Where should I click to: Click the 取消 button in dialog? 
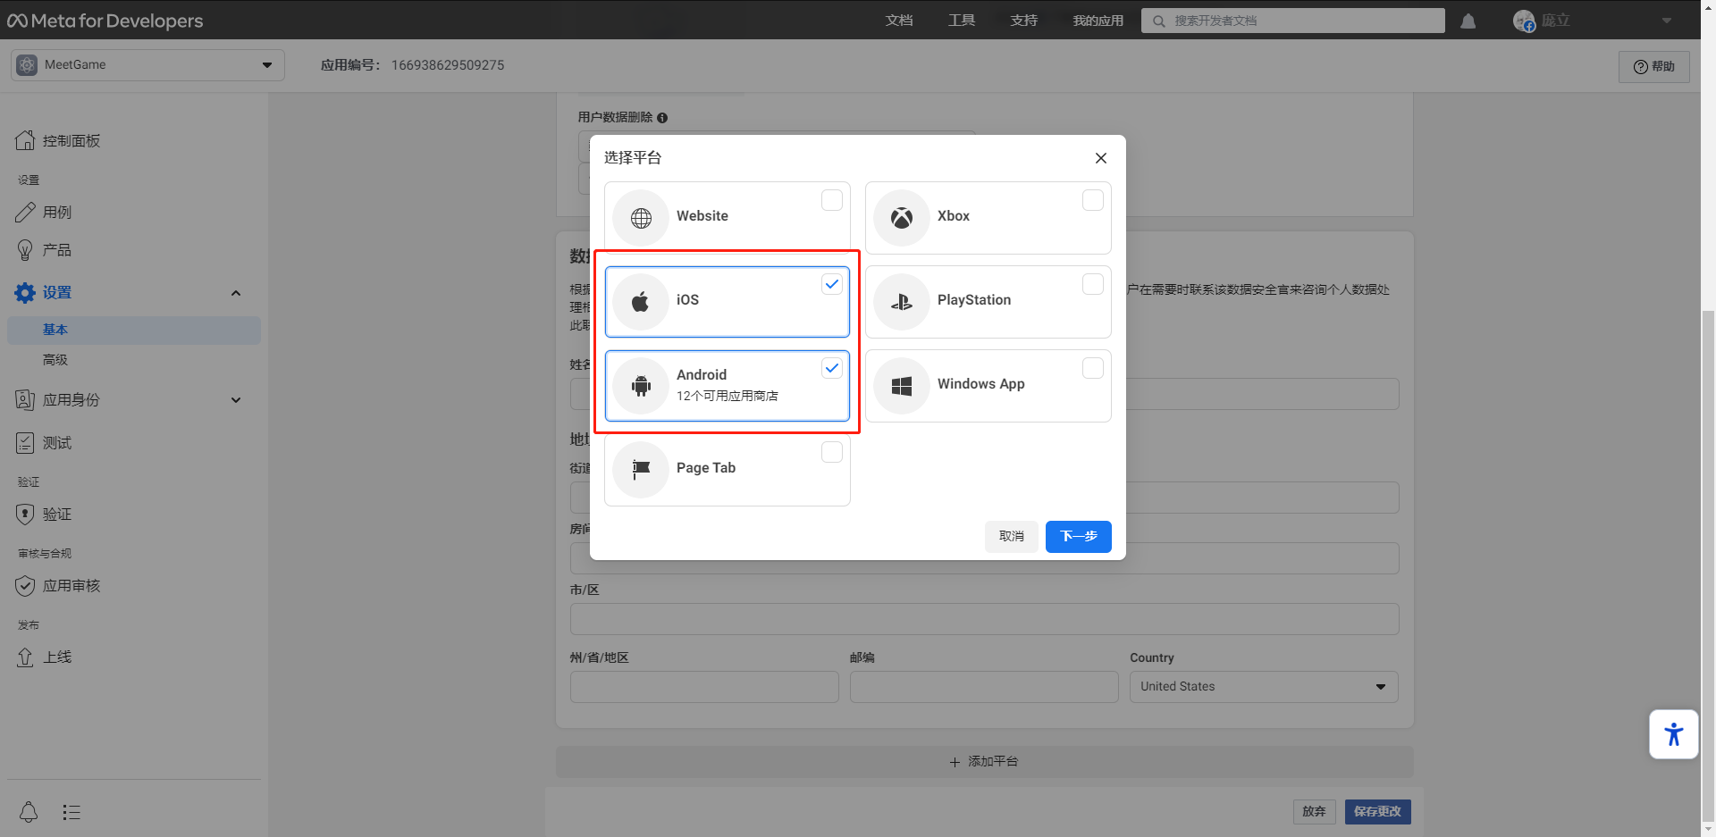click(x=1012, y=536)
